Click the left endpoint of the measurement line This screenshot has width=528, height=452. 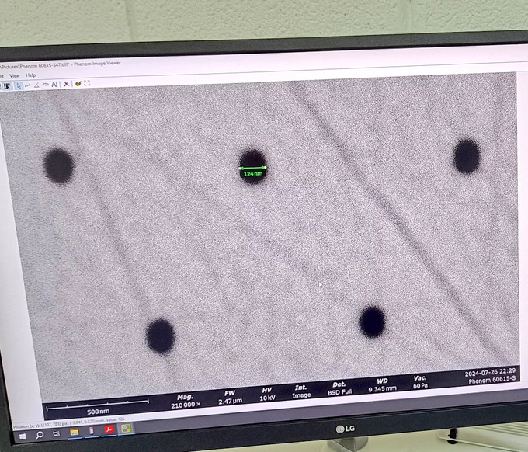[x=240, y=168]
